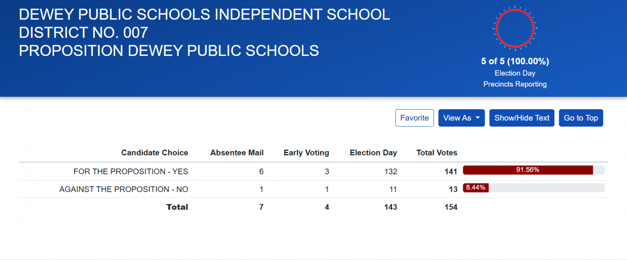Viewport: 627px width, 260px height.
Task: Click the Candidate Choice column header
Action: [154, 153]
